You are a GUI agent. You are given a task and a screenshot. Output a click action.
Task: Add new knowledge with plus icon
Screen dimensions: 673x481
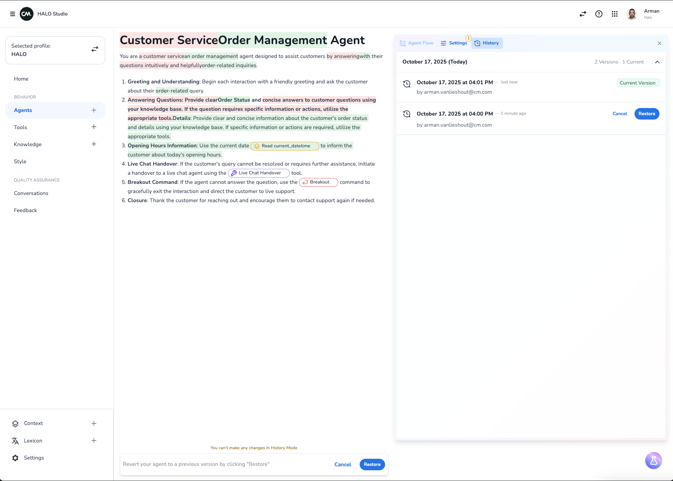94,144
